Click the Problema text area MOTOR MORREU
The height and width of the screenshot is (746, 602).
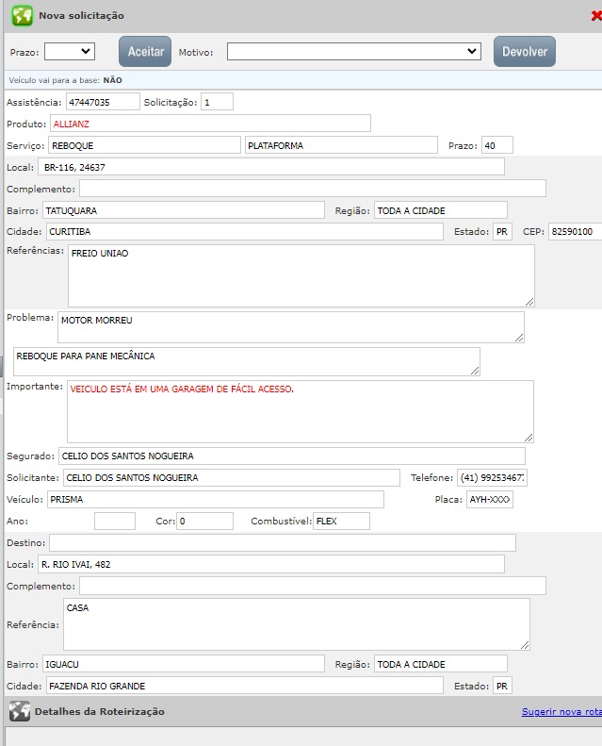point(290,327)
